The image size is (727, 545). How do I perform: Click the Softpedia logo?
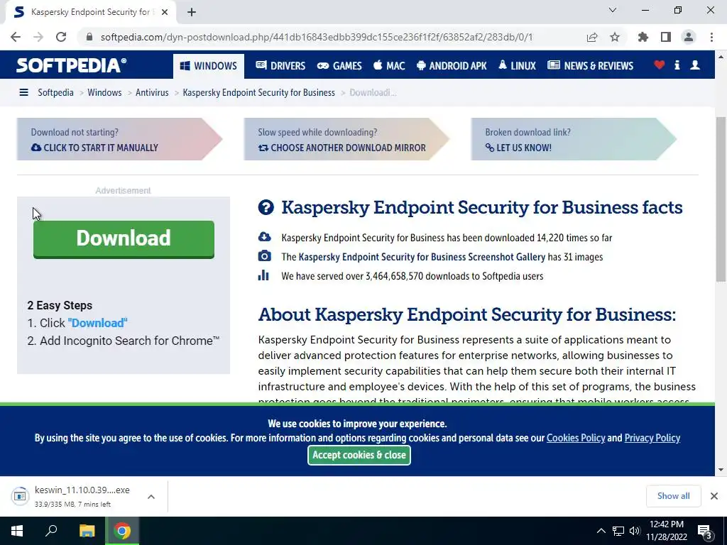[x=71, y=65]
